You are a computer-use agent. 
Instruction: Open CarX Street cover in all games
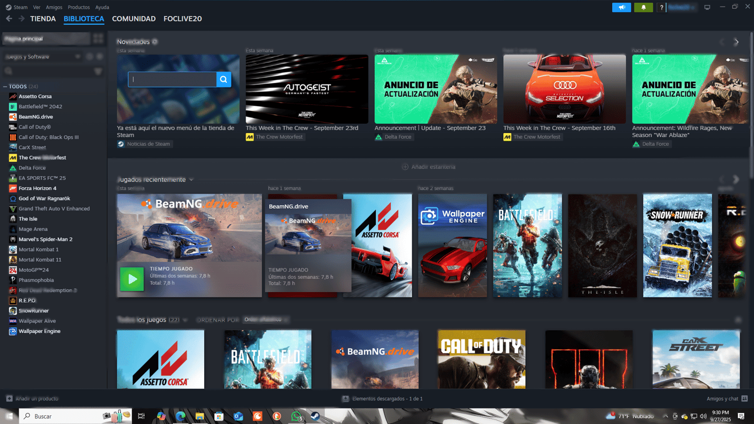pos(696,359)
